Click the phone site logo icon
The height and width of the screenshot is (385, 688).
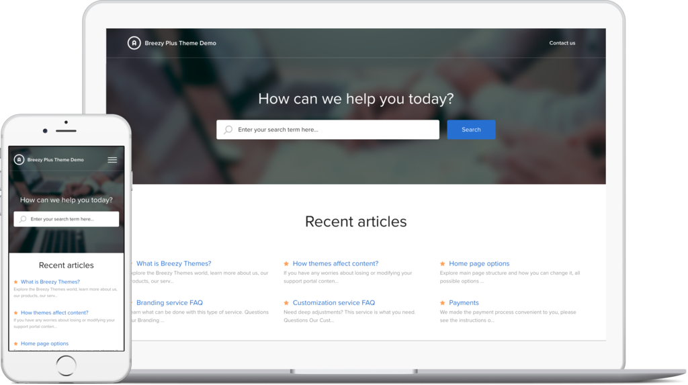tap(19, 159)
